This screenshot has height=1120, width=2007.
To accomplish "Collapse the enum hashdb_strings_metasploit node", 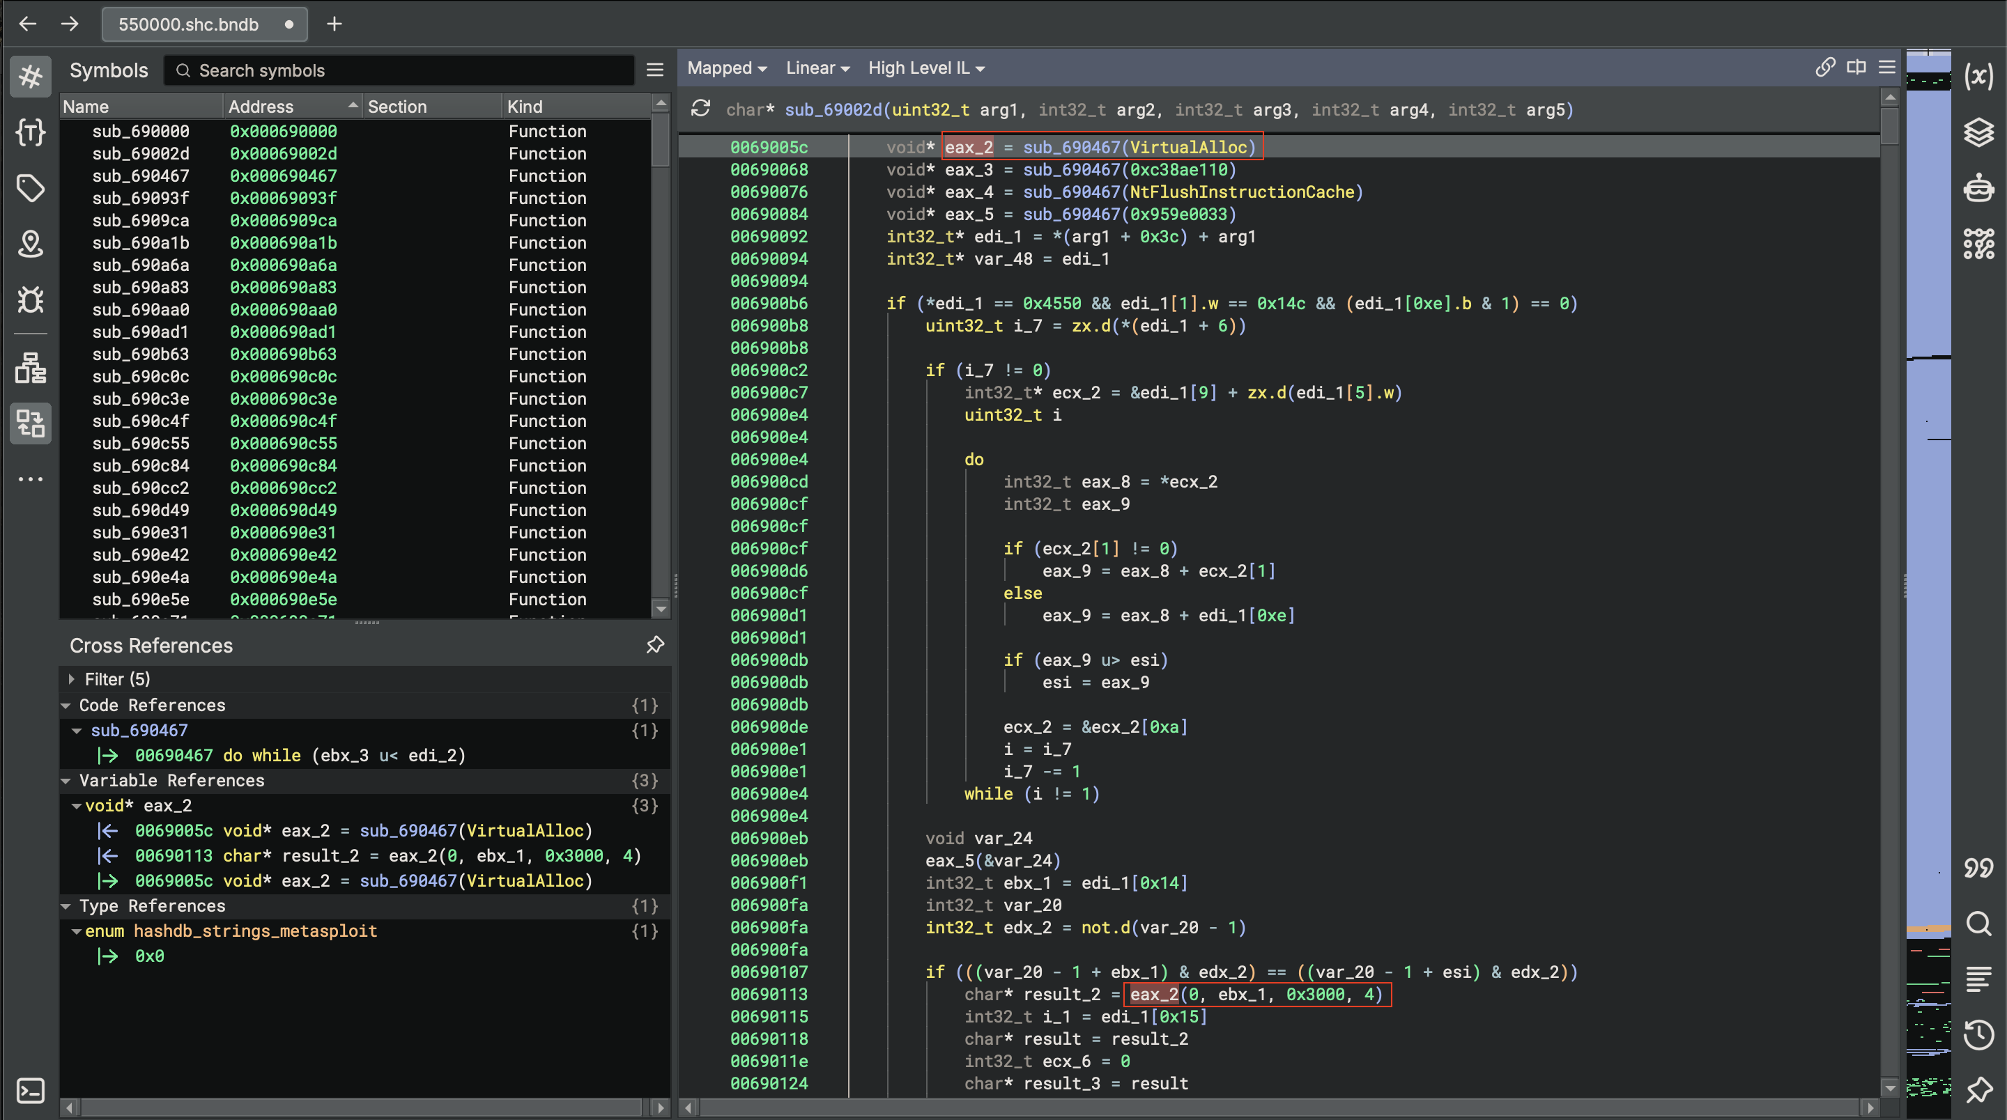I will [77, 931].
